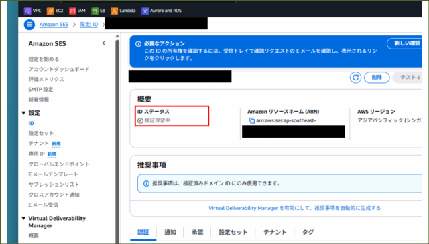Open クロスアカウント通知 in sidebar
429x244 pixels.
coord(54,195)
